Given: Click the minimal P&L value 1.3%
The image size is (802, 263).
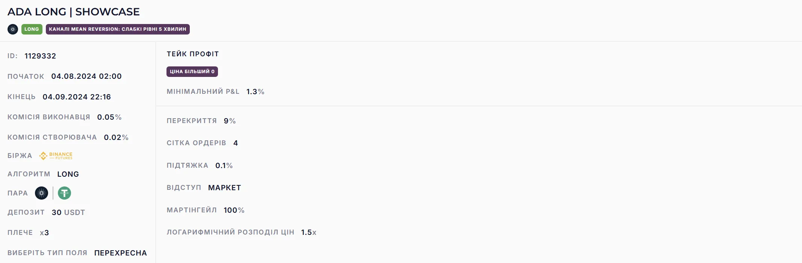Looking at the screenshot, I should point(255,92).
